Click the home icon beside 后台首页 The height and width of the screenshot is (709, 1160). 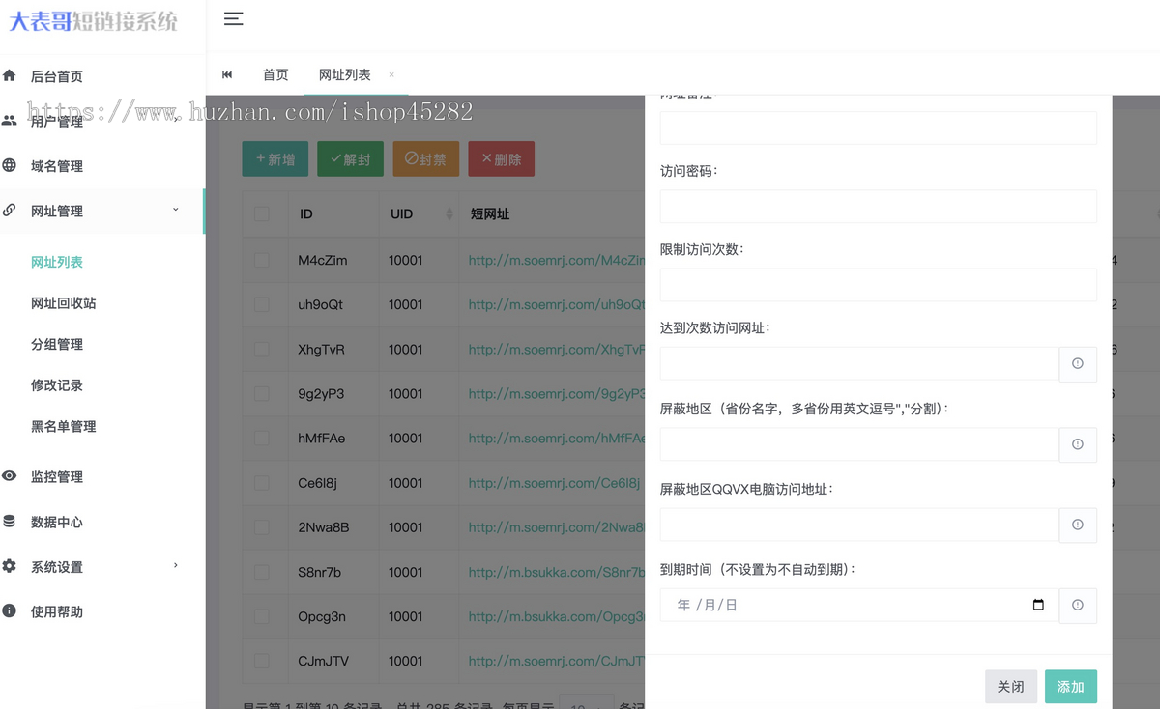[10, 75]
